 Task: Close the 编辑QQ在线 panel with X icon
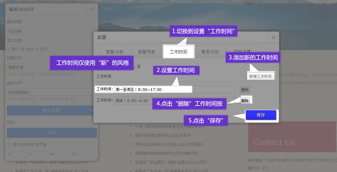92,9
